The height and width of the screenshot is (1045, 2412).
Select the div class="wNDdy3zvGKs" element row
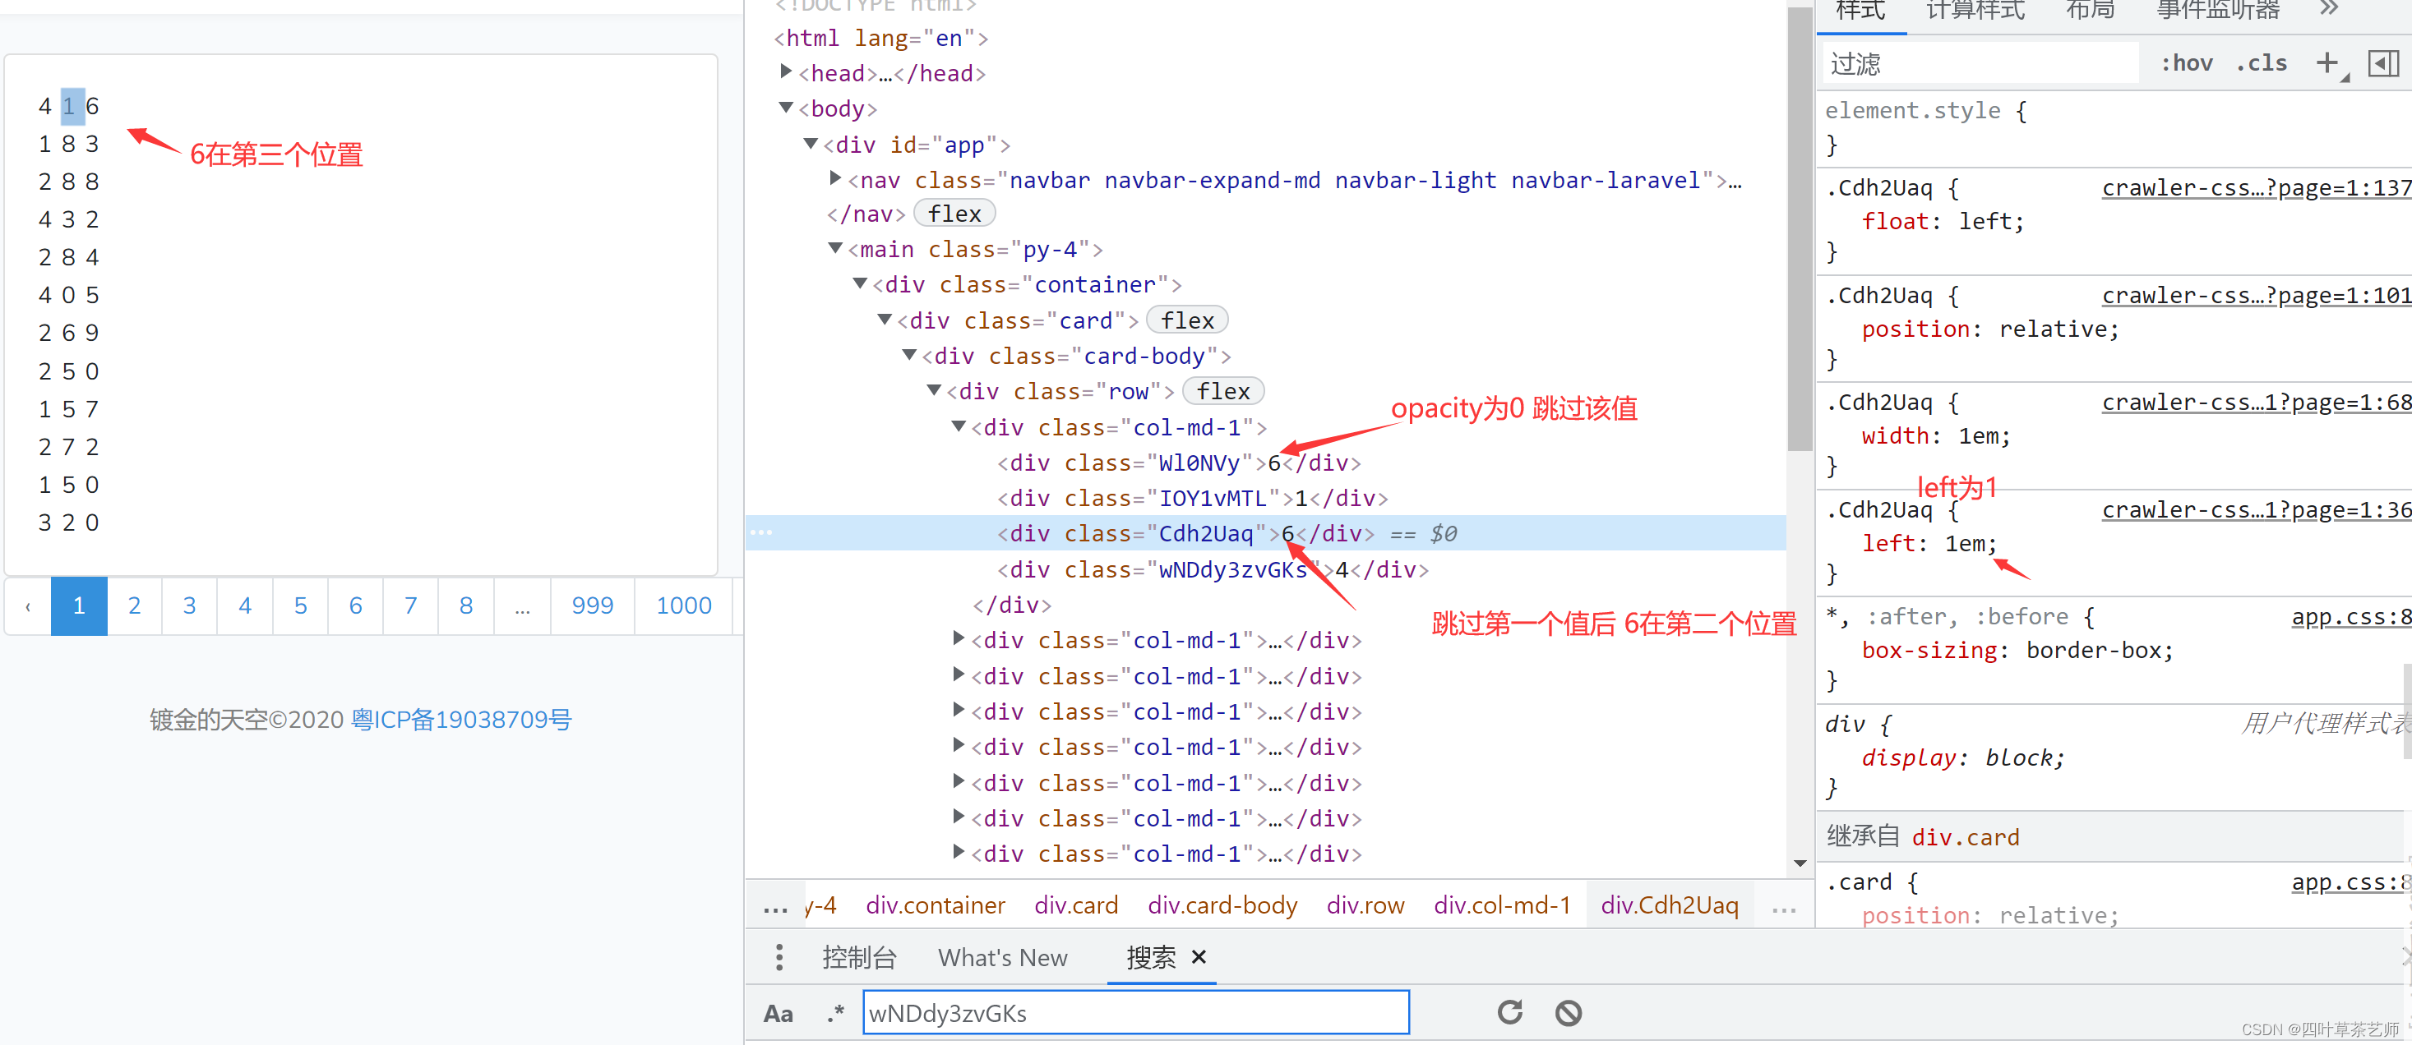click(x=1212, y=569)
